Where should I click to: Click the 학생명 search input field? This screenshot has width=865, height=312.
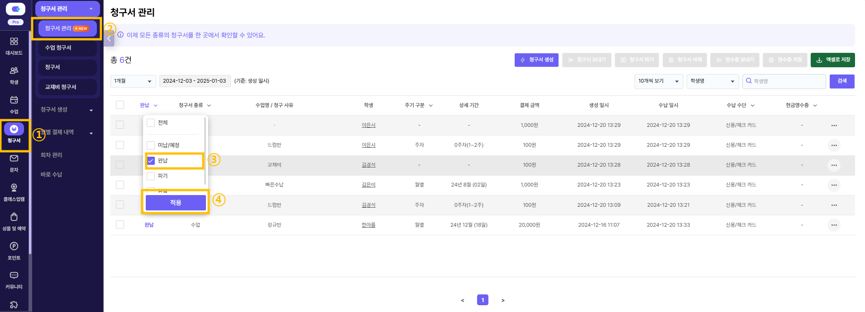(784, 81)
